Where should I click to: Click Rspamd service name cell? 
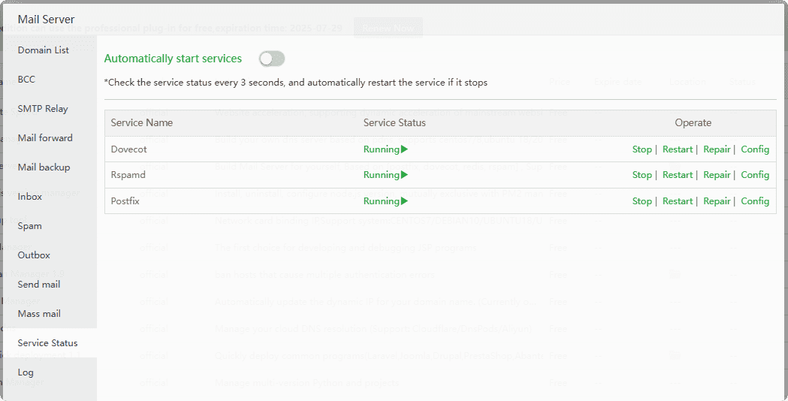coord(128,175)
